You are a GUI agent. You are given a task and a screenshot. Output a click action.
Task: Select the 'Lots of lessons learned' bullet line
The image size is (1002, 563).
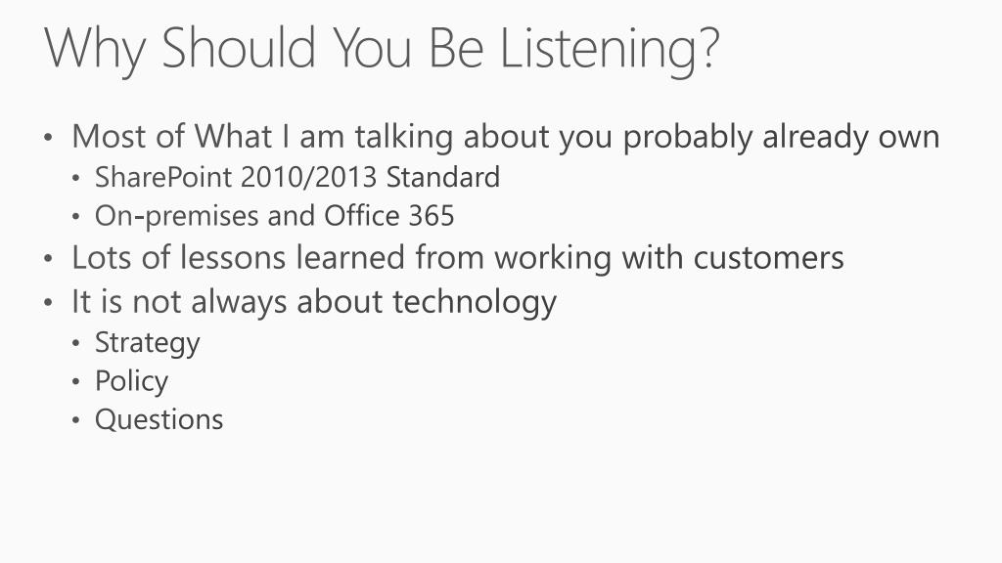458,258
